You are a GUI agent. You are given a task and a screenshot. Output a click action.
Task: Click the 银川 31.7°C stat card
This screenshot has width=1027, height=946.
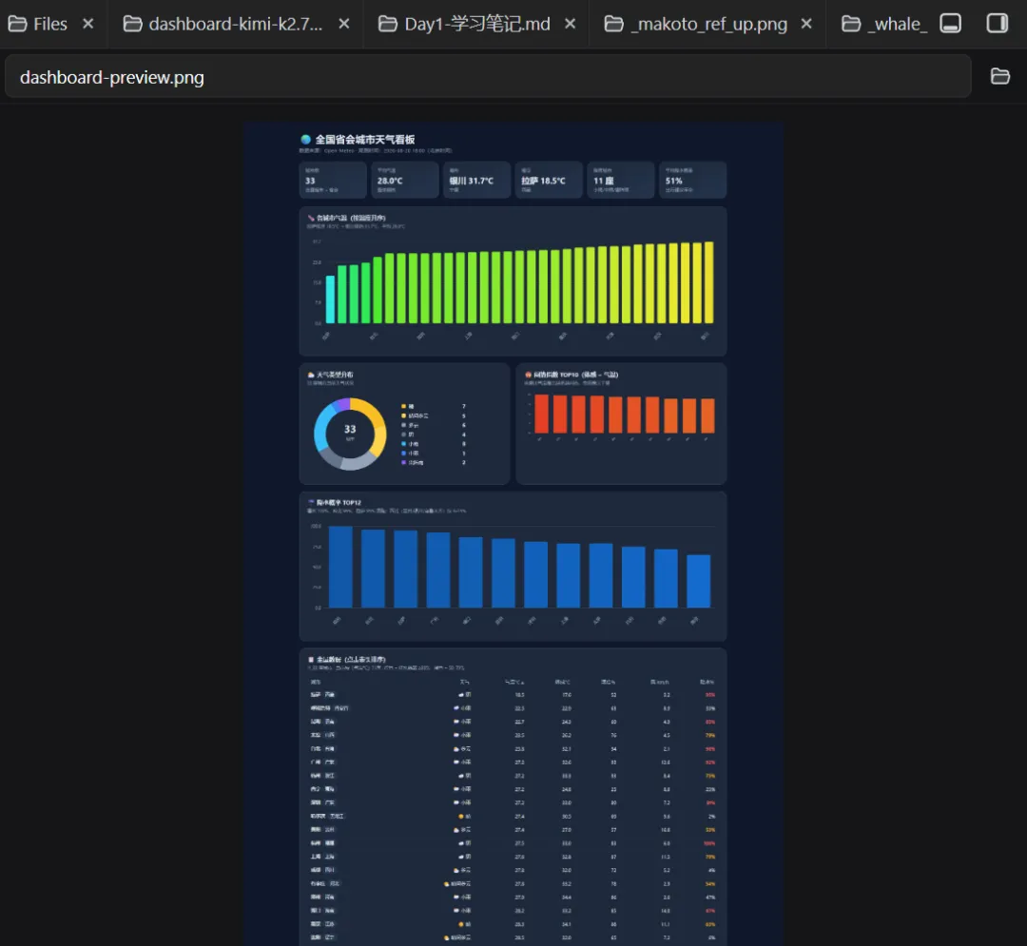476,180
